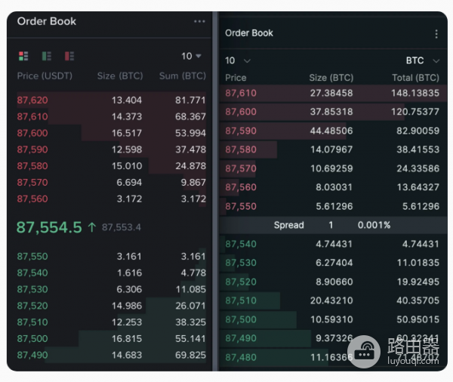Select bid price 87,550 in left book
Viewport: 453px width, 382px height.
tap(32, 257)
